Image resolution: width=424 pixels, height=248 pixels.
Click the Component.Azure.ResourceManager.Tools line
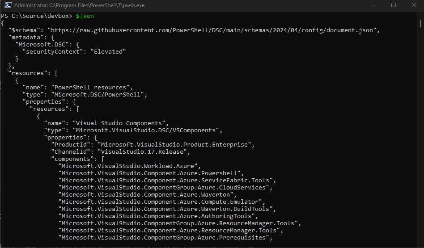point(170,231)
